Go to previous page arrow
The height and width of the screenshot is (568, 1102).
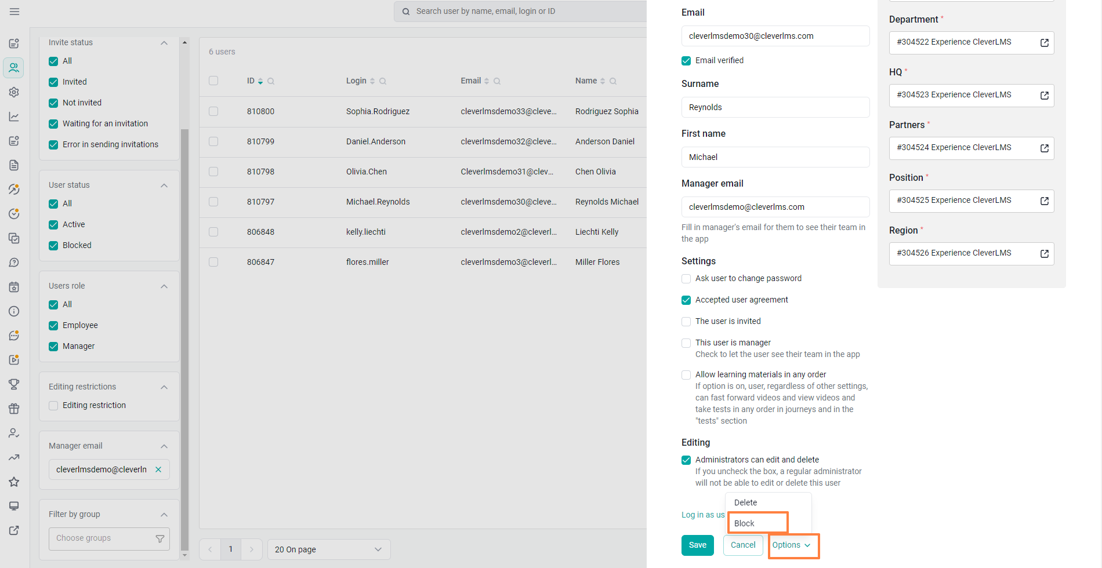(x=210, y=549)
